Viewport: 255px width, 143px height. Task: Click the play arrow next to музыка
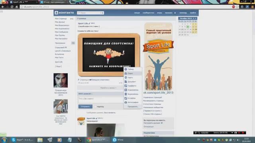pos(175,13)
